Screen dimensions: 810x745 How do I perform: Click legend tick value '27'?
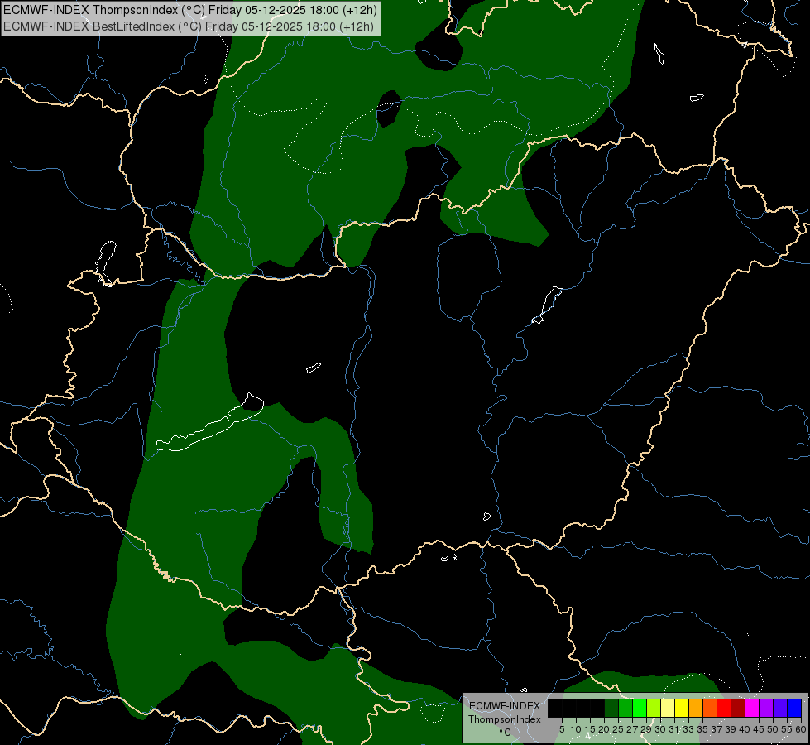pyautogui.click(x=632, y=729)
